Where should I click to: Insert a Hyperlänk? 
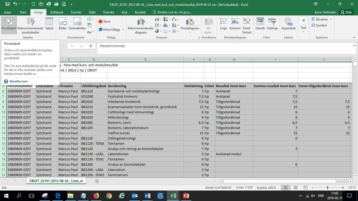tap(288, 24)
